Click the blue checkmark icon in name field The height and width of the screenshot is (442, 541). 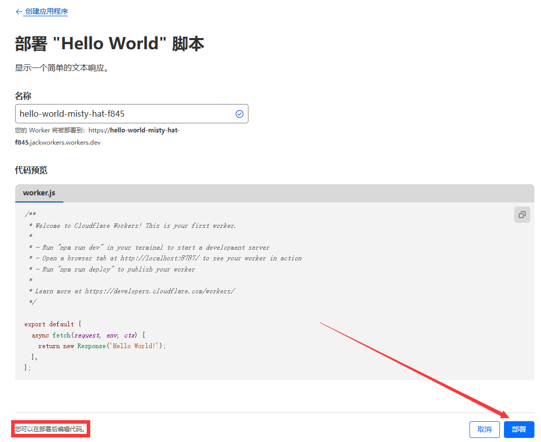[x=239, y=114]
